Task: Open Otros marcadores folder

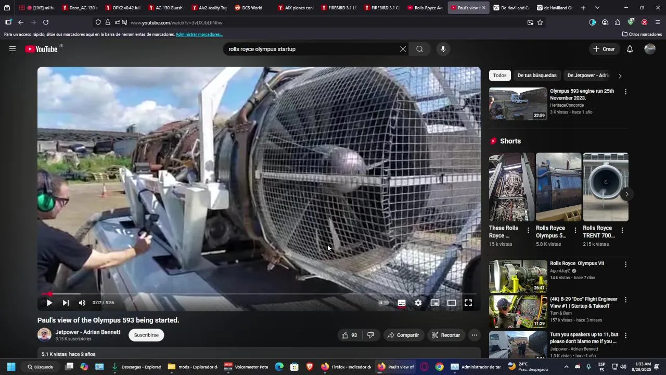Action: point(642,34)
